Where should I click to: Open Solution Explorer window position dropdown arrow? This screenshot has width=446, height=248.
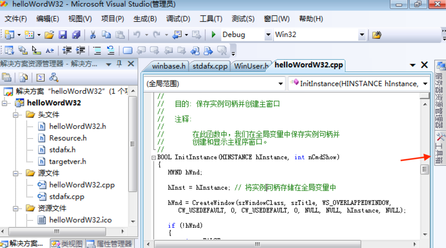tap(108, 64)
